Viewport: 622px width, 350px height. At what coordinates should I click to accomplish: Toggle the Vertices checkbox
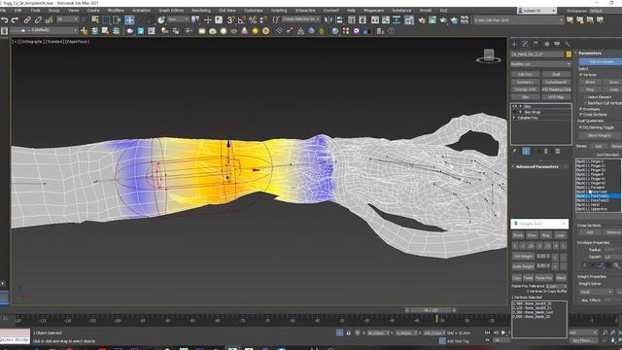[581, 75]
